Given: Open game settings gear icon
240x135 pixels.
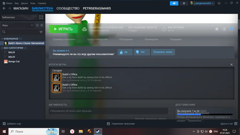Looking at the screenshot, I should pyautogui.click(x=217, y=29).
